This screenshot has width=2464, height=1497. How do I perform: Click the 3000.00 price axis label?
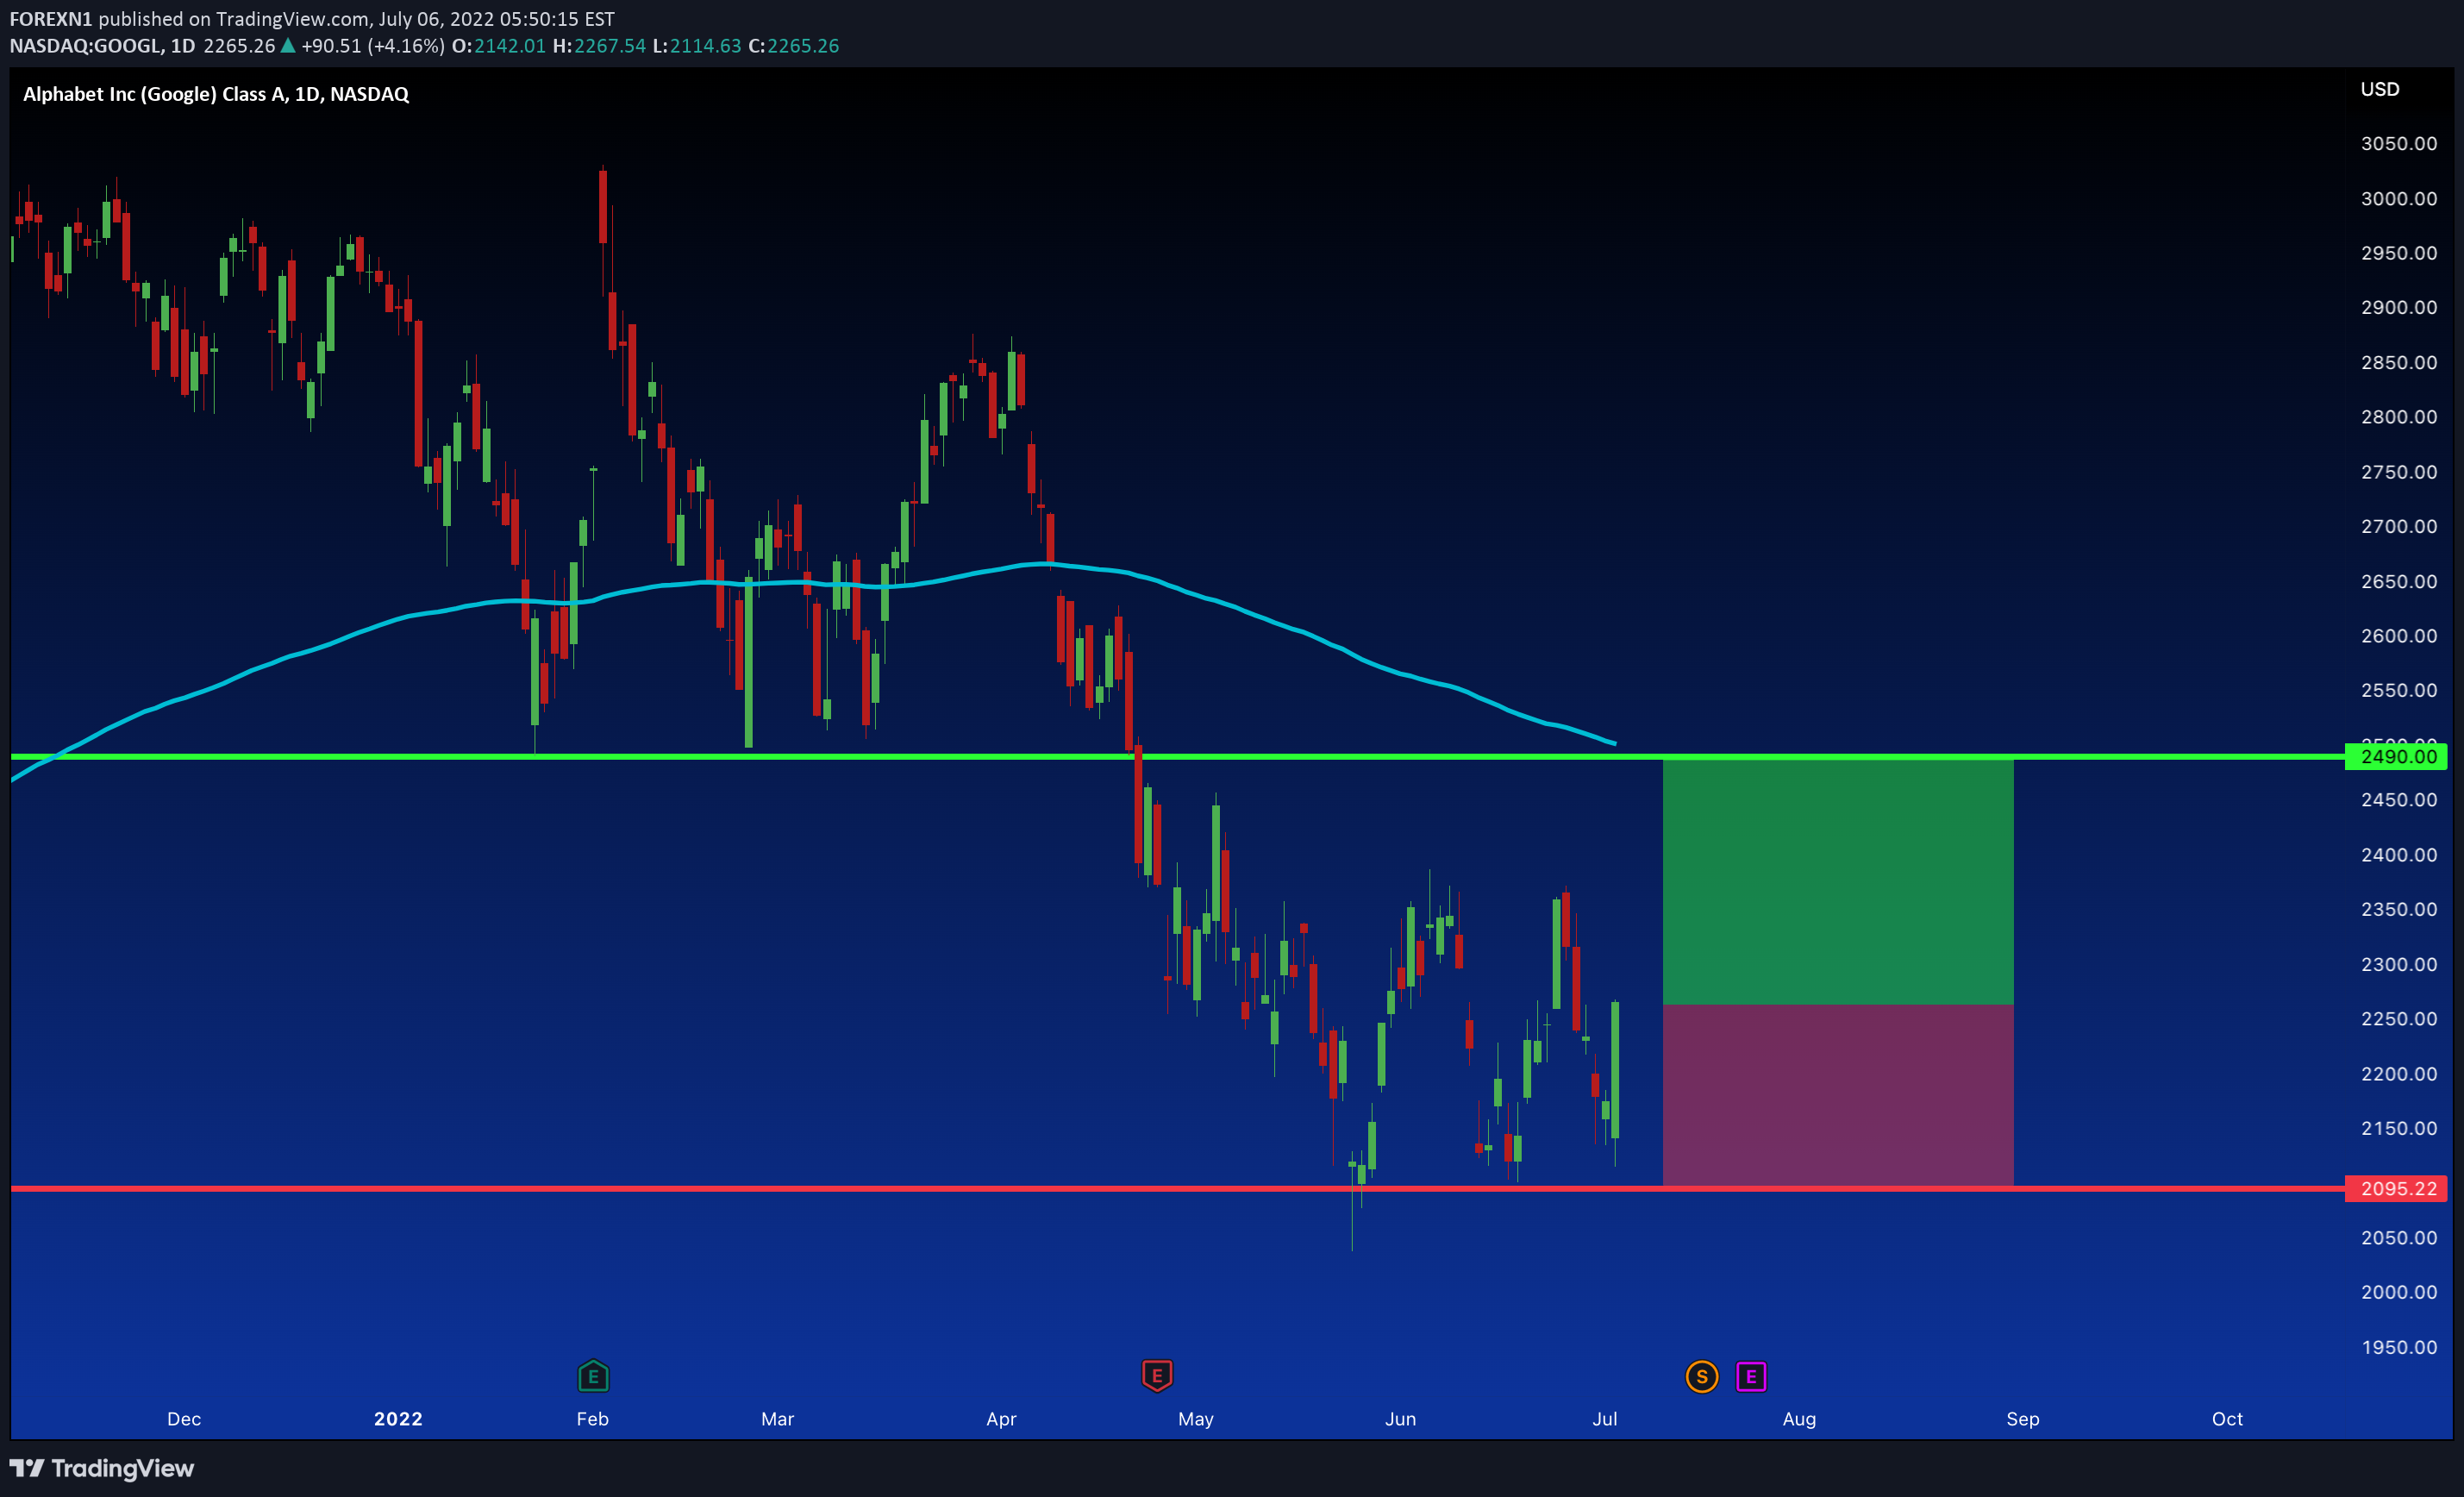[2399, 198]
